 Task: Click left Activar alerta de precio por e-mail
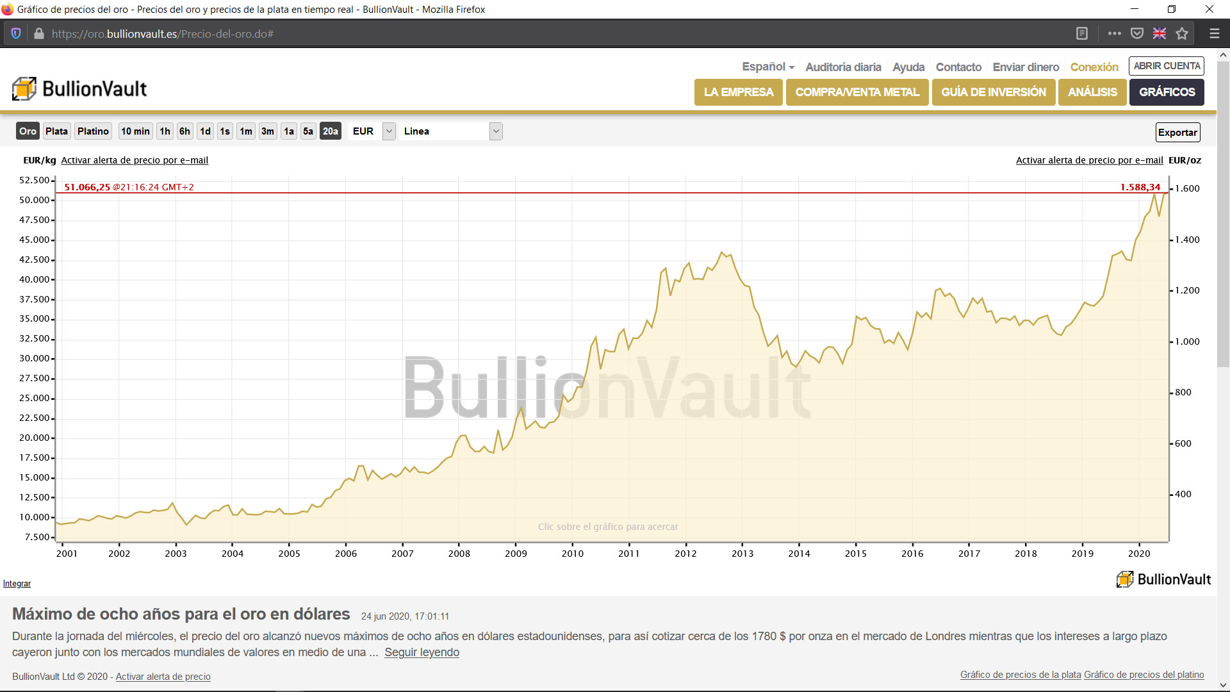[135, 160]
